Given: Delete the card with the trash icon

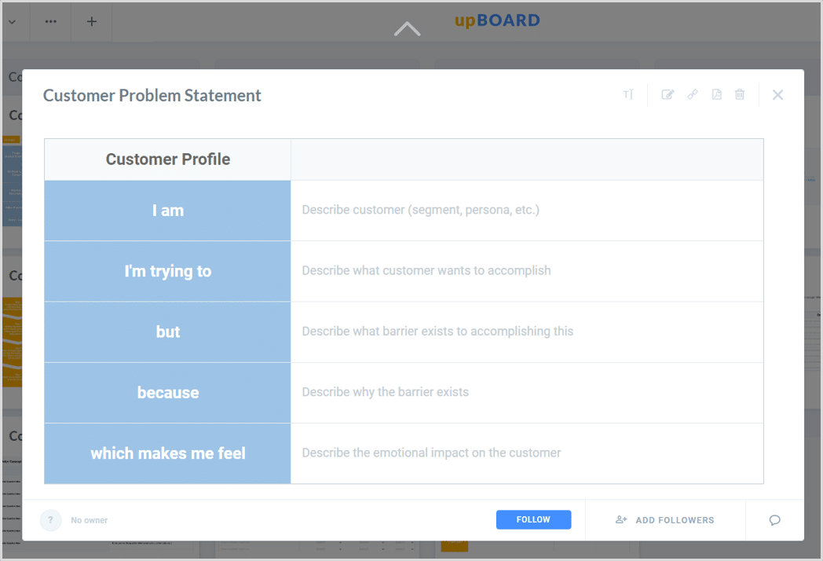Looking at the screenshot, I should point(740,94).
